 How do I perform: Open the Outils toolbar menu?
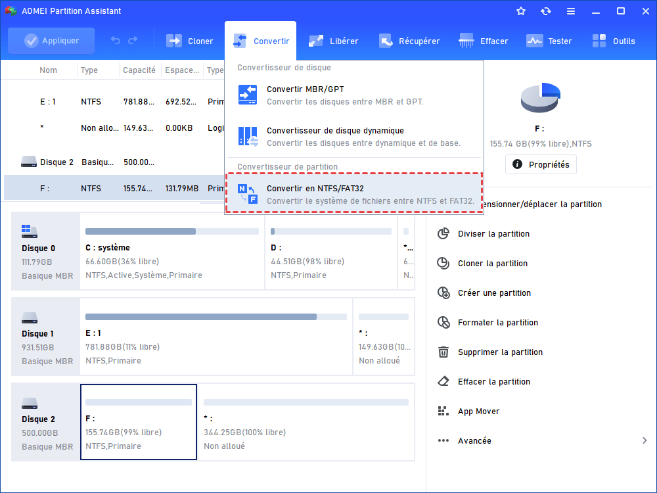coord(614,41)
